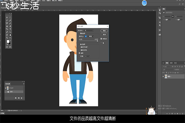This screenshot has height=123, width=185.
Task: Click the JPEG quality slider handle
Action: (x=97, y=41)
